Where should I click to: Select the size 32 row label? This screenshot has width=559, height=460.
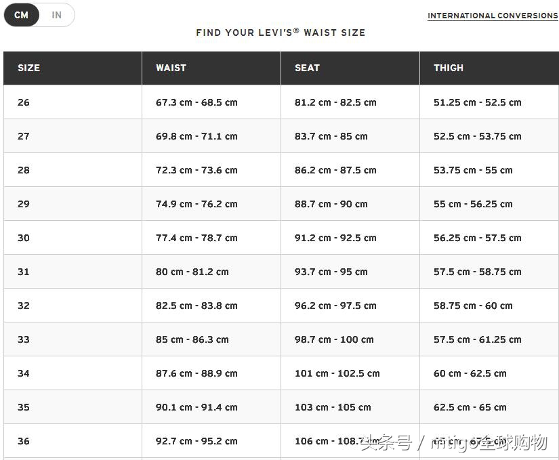24,306
